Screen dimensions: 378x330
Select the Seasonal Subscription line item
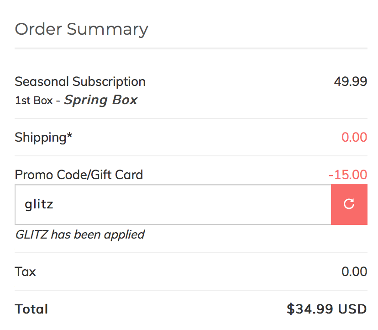tap(80, 81)
